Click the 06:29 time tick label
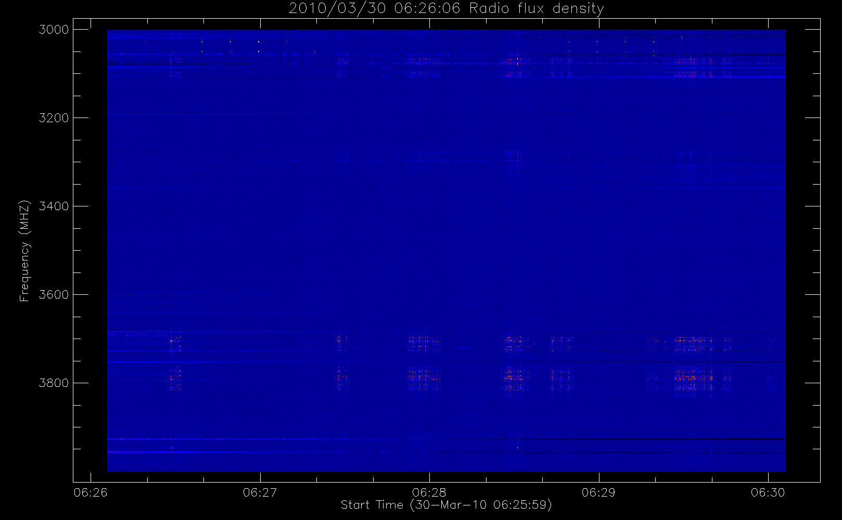842x520 pixels. click(598, 492)
